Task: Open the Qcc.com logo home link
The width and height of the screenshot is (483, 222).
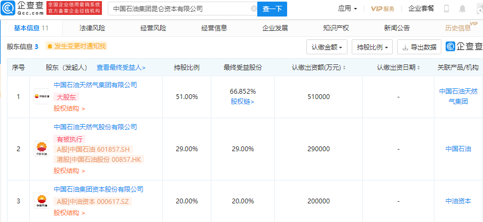Action: click(22, 9)
